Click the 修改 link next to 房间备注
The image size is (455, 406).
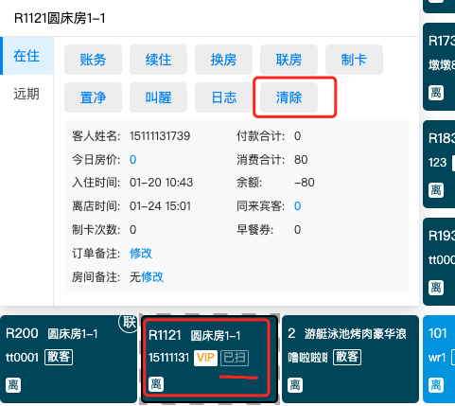click(152, 277)
